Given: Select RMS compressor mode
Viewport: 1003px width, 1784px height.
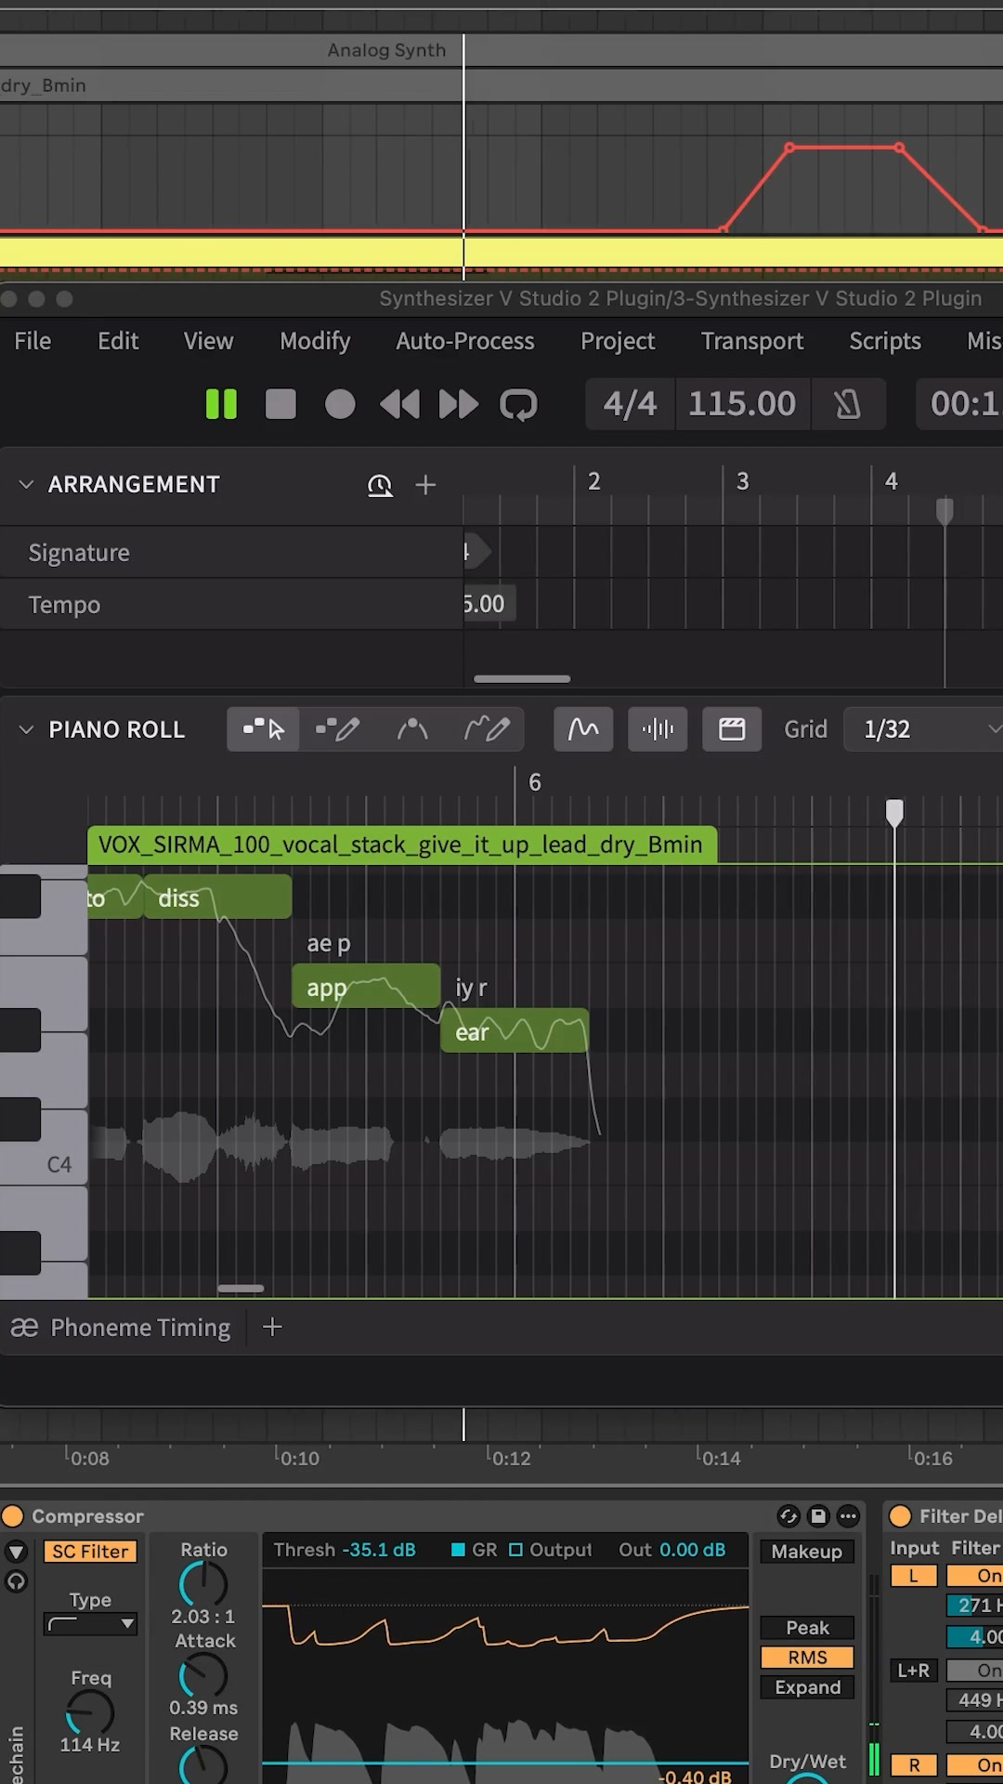Looking at the screenshot, I should [807, 1658].
